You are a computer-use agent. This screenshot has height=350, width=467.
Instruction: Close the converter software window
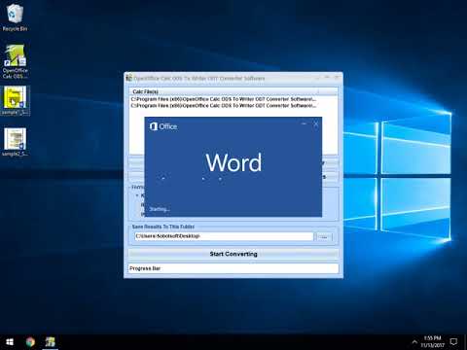click(337, 78)
